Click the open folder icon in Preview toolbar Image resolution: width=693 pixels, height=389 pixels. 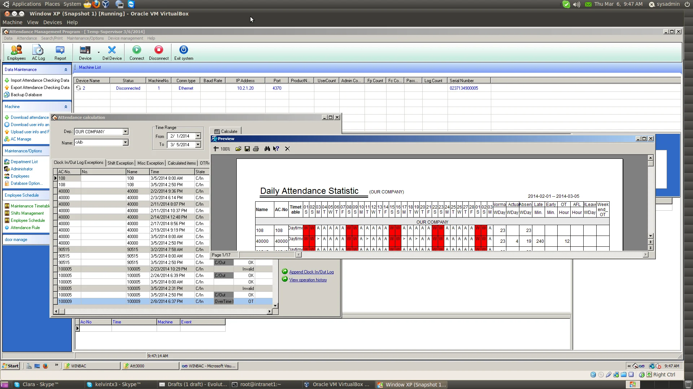pos(239,149)
